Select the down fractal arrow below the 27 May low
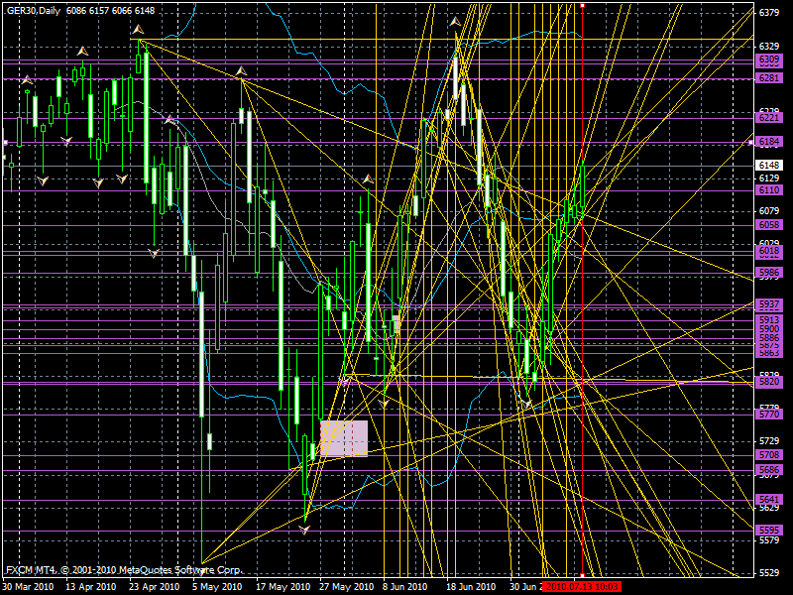Screen dimensions: 793x595 pyautogui.click(x=304, y=528)
